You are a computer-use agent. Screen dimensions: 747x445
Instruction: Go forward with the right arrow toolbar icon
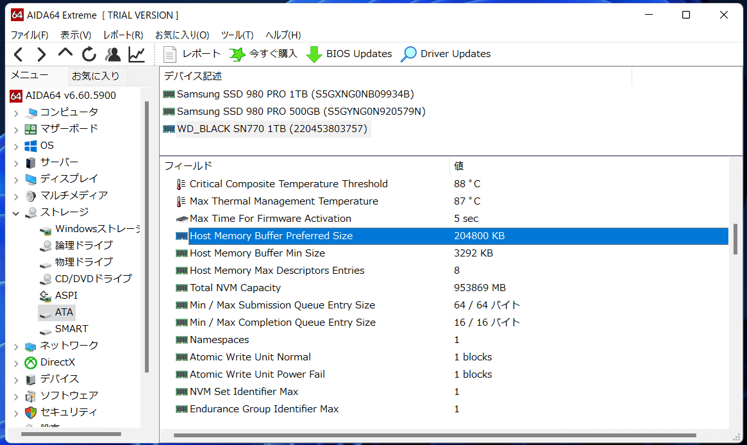42,55
